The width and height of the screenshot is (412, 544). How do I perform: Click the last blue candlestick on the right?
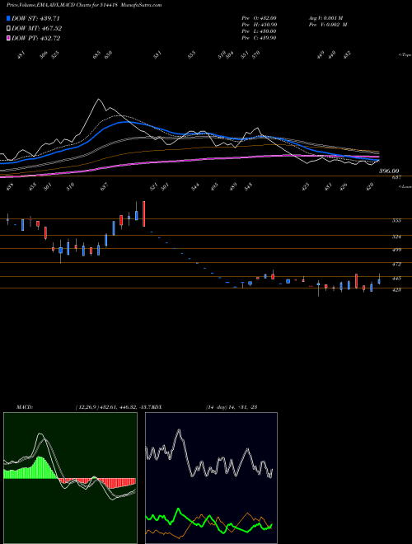(x=379, y=279)
